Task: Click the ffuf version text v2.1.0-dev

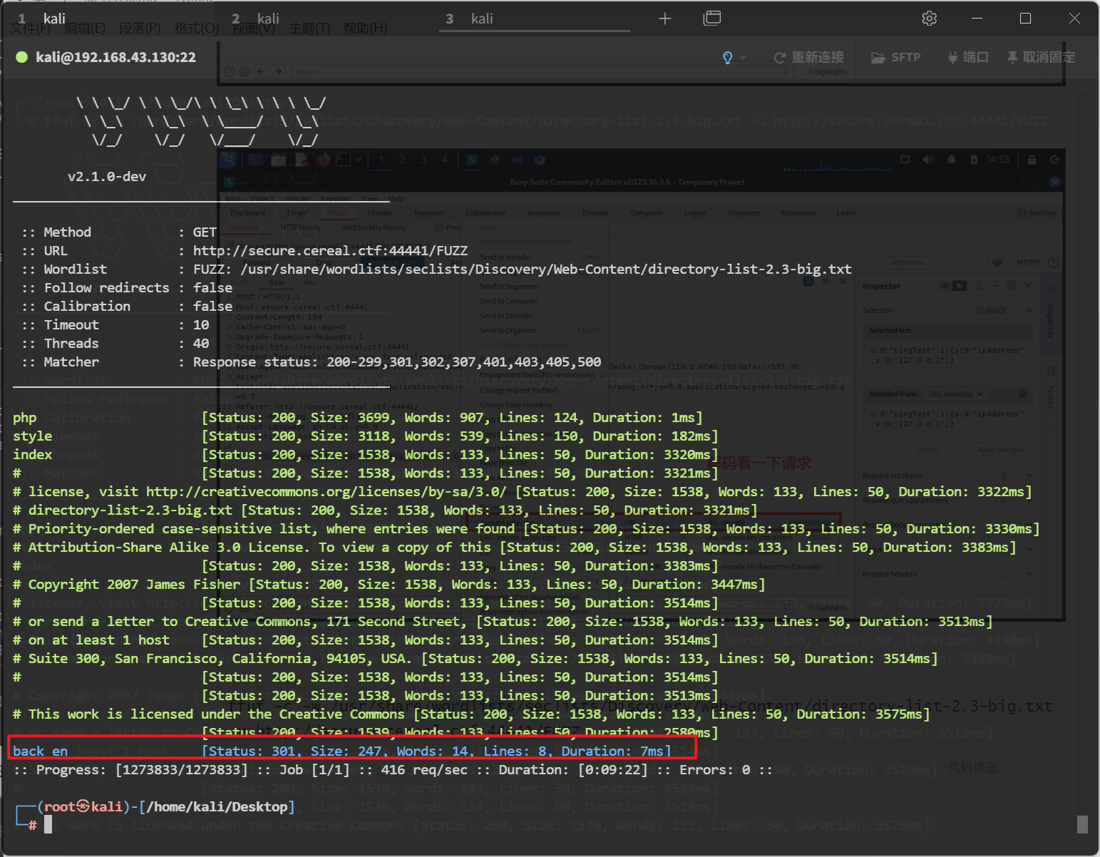Action: [107, 176]
